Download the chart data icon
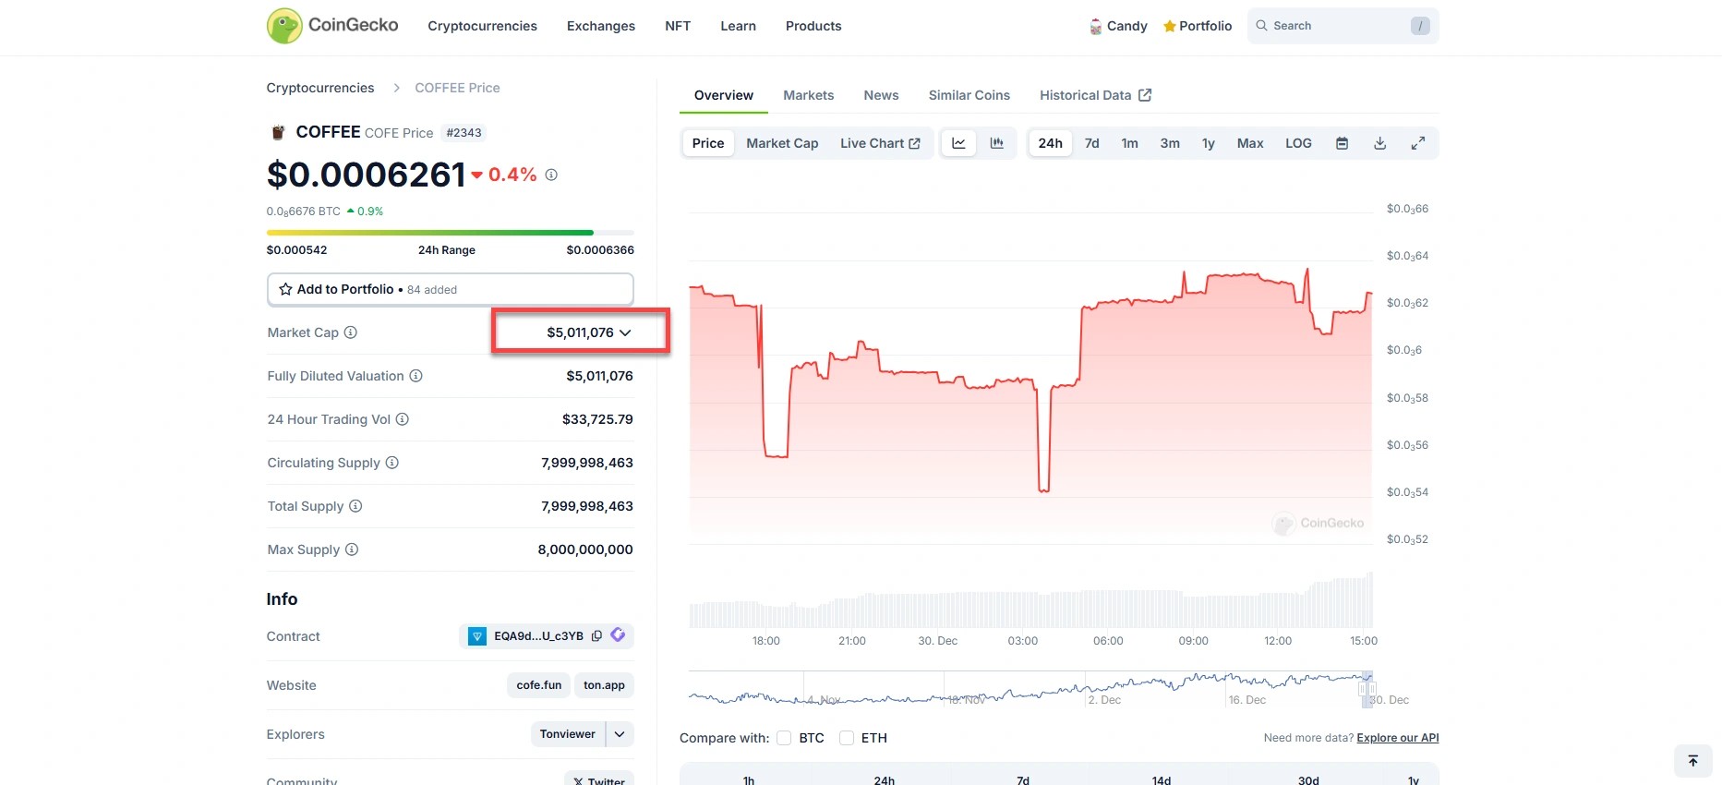This screenshot has height=785, width=1722. (1379, 143)
